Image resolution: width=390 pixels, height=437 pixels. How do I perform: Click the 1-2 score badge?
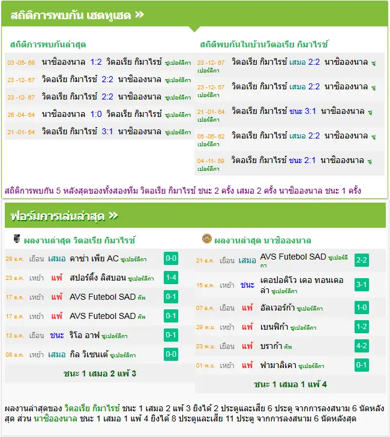(362, 327)
